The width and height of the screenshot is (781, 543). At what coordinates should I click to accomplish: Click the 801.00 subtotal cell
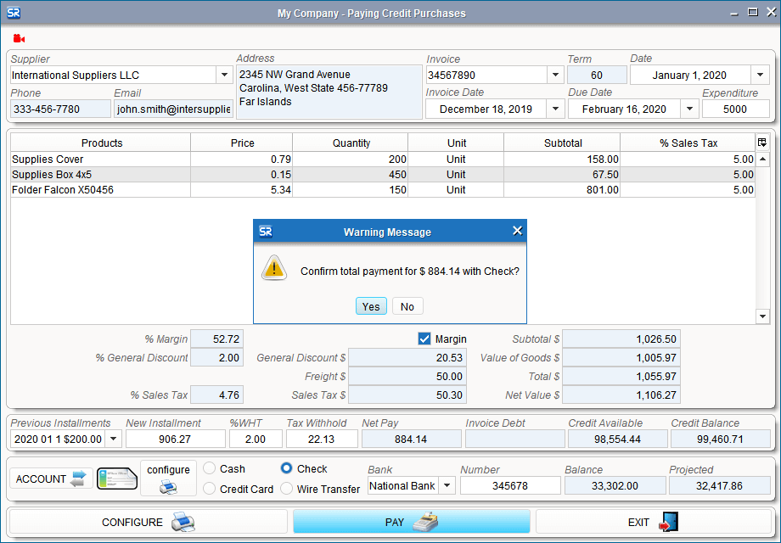(562, 190)
